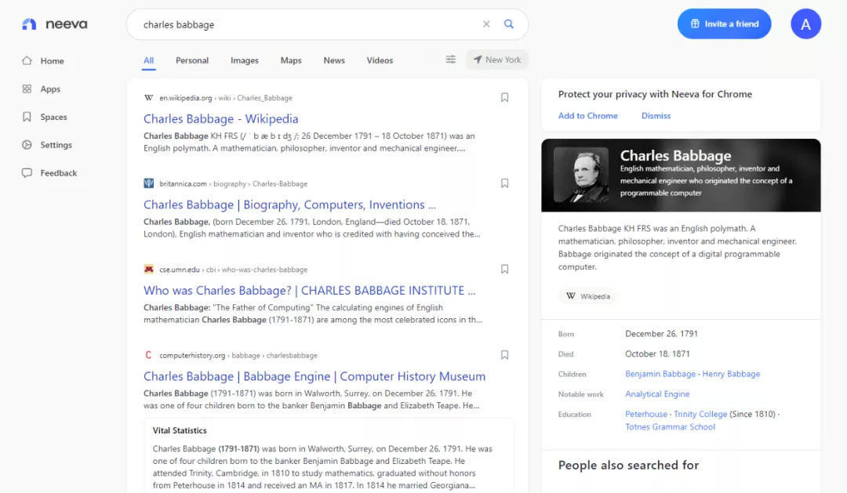847x493 pixels.
Task: Bookmark the Wikipedia result
Action: 504,98
